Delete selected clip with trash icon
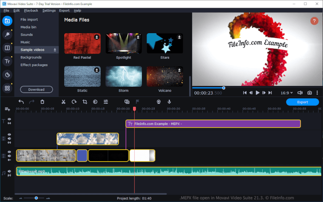Viewport: 323px width, 202px height. pyautogui.click(x=42, y=102)
